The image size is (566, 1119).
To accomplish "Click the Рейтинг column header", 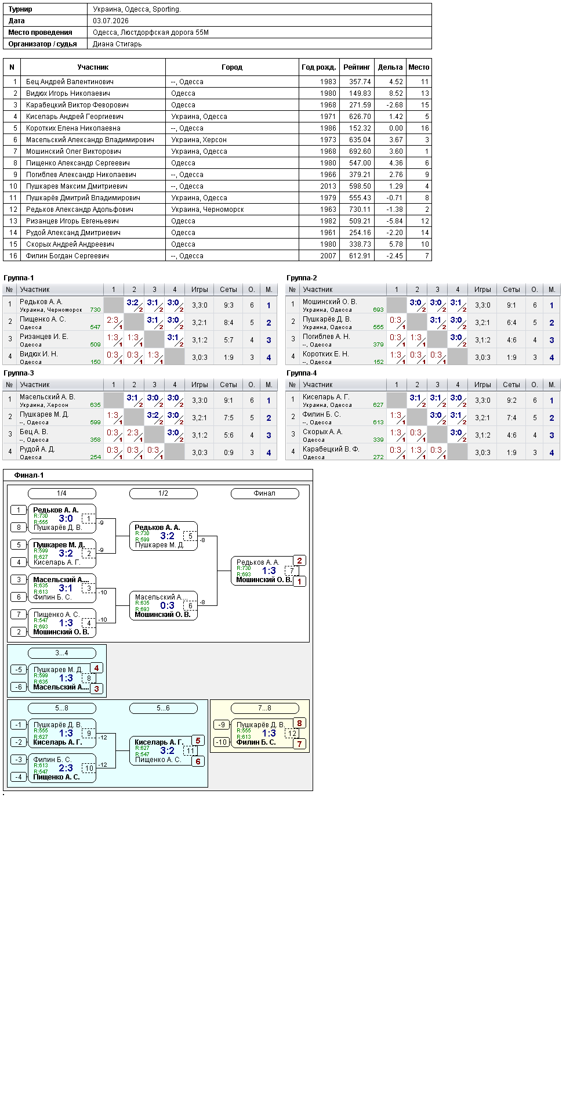I will click(357, 67).
